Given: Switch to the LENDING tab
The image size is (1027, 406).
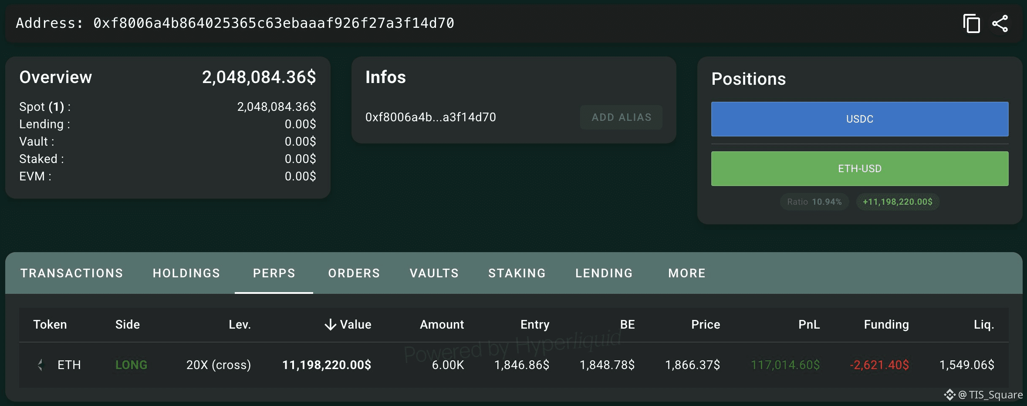Looking at the screenshot, I should pyautogui.click(x=604, y=273).
